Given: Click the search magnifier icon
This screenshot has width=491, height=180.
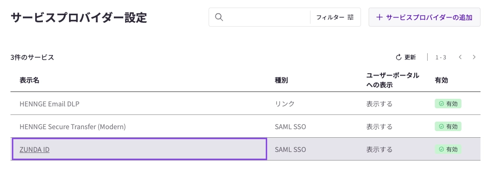Looking at the screenshot, I should [219, 17].
